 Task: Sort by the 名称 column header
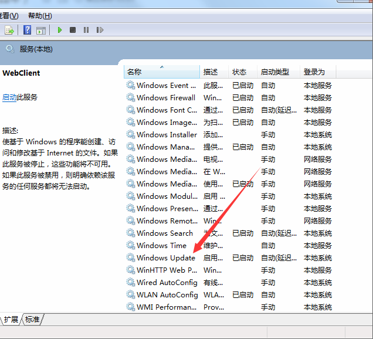pyautogui.click(x=162, y=72)
